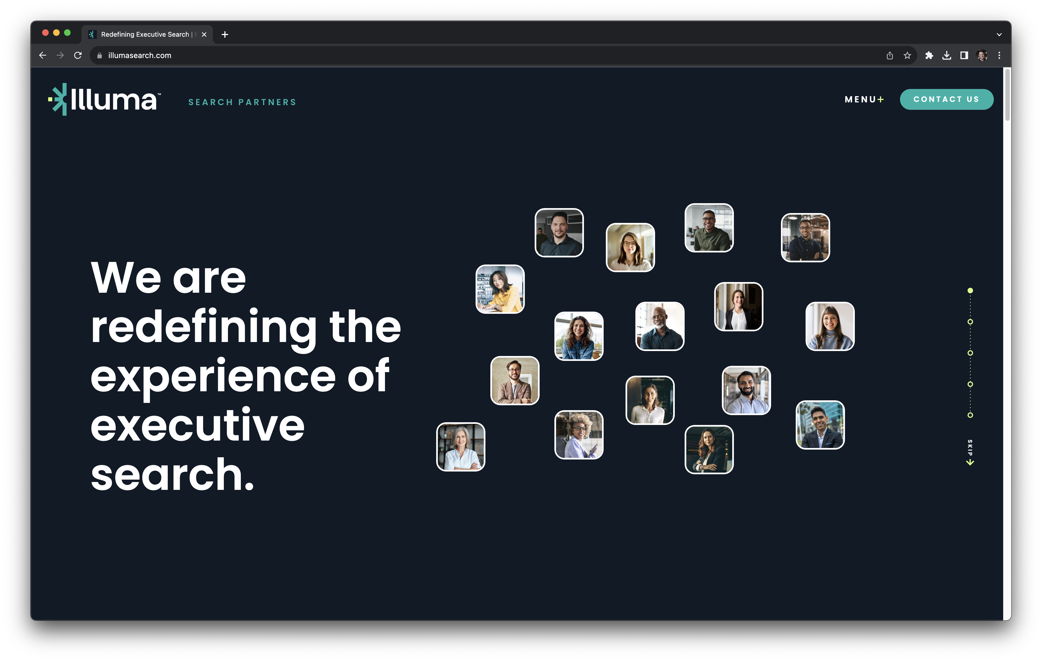Image resolution: width=1042 pixels, height=661 pixels.
Task: Open the browser downloads icon
Action: (947, 55)
